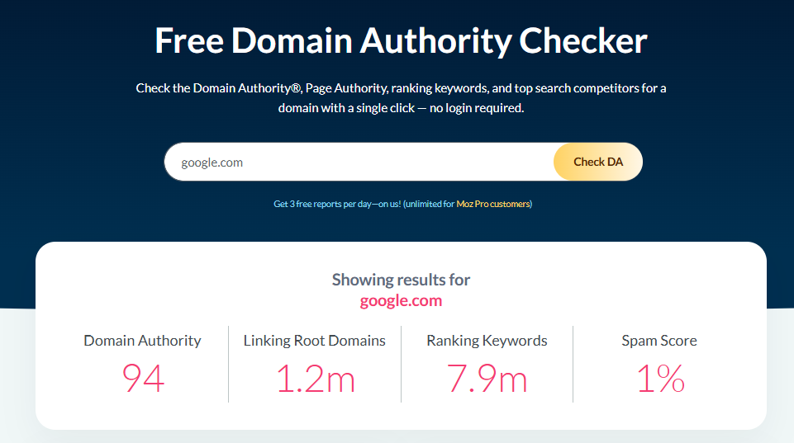Click the description paragraph starting Check the Domain Authority
Screen dimensions: 794x443
[401, 97]
